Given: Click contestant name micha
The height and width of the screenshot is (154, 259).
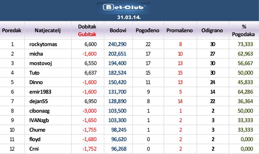Looking at the screenshot, I should coord(36,54).
